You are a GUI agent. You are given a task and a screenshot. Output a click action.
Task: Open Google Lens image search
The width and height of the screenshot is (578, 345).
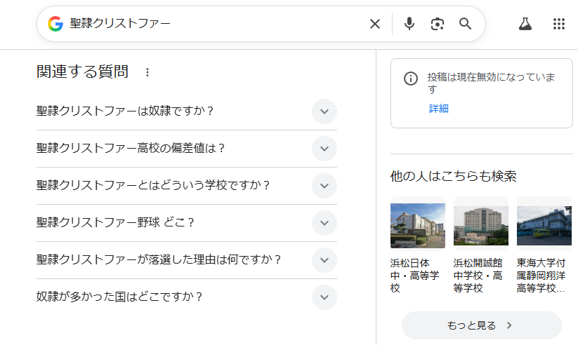click(438, 24)
